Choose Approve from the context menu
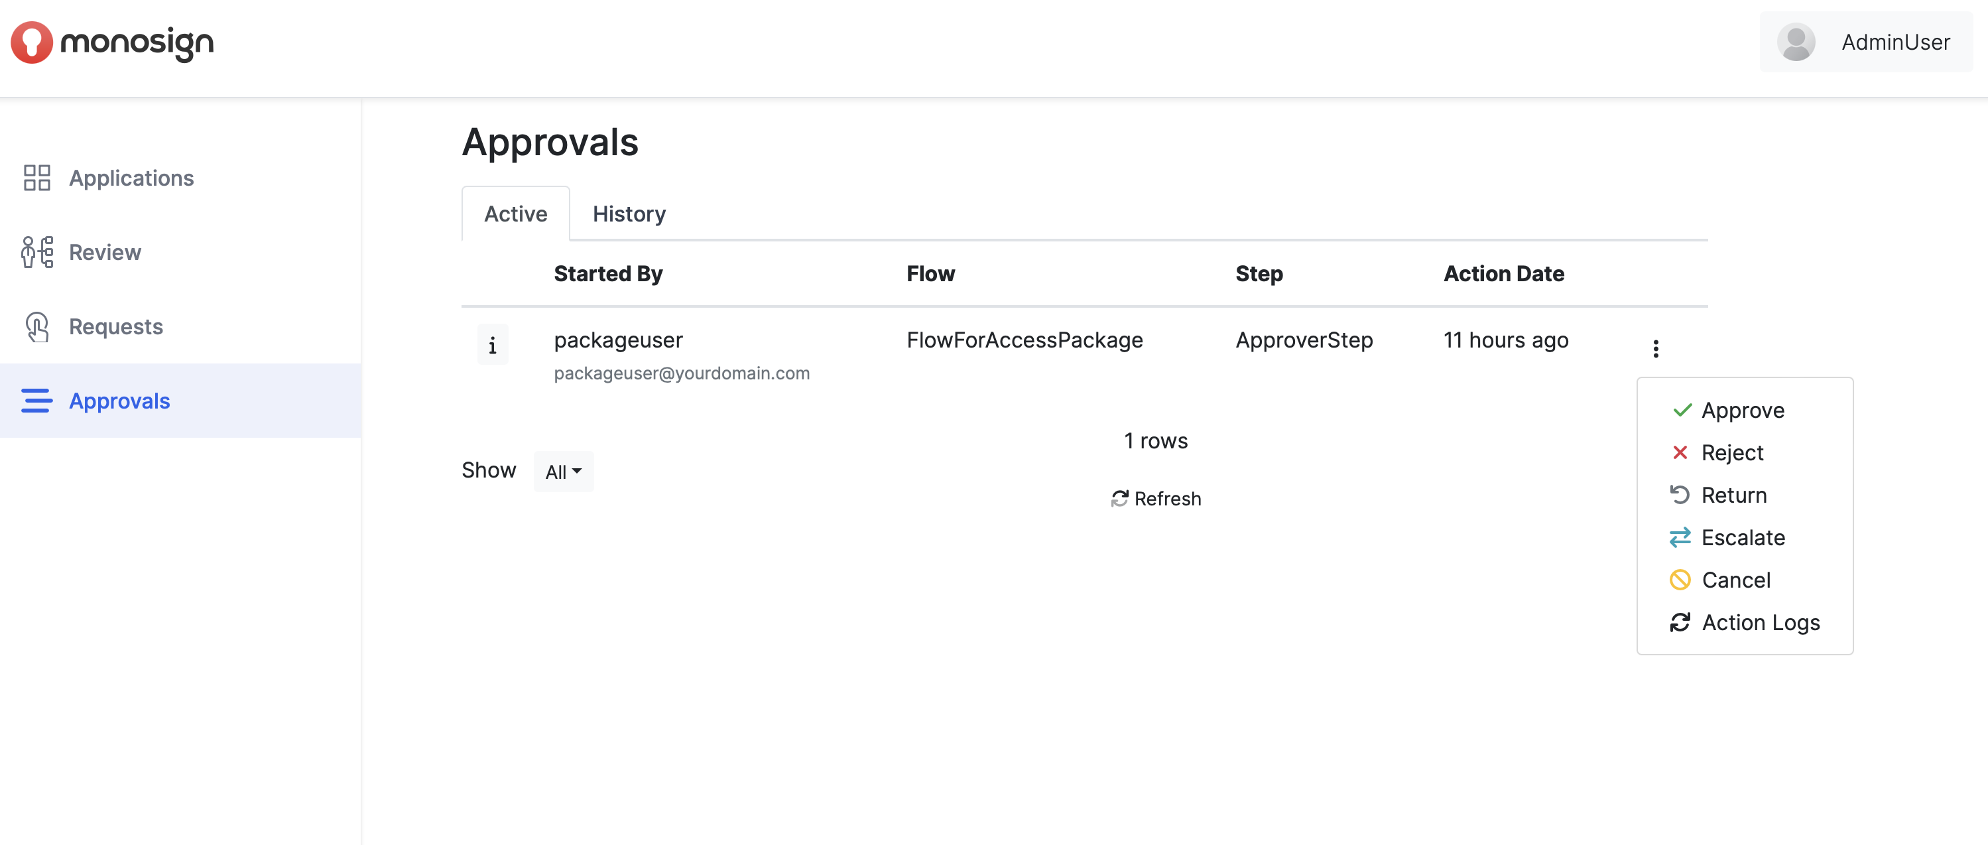This screenshot has width=1988, height=845. 1742,411
